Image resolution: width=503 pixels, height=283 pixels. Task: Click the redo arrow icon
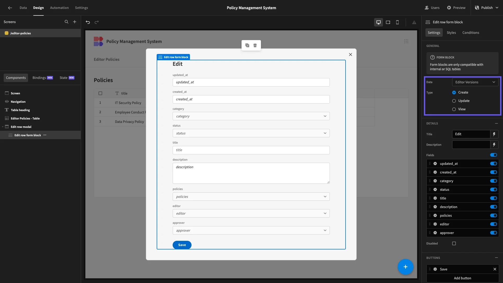(x=97, y=22)
